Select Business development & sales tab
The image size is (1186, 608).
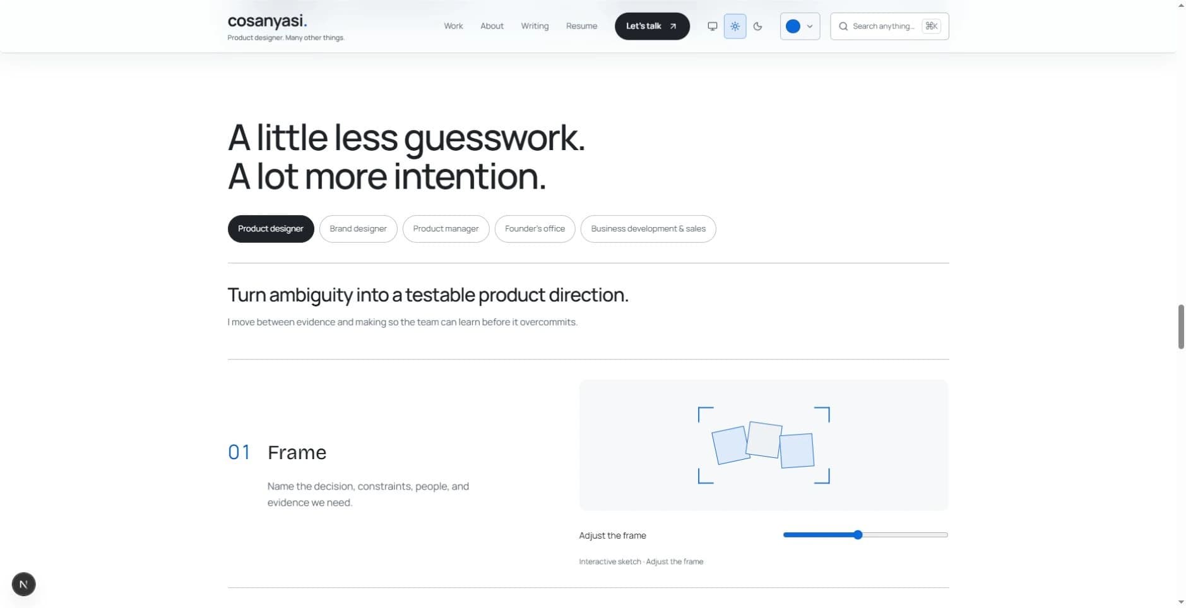click(648, 229)
